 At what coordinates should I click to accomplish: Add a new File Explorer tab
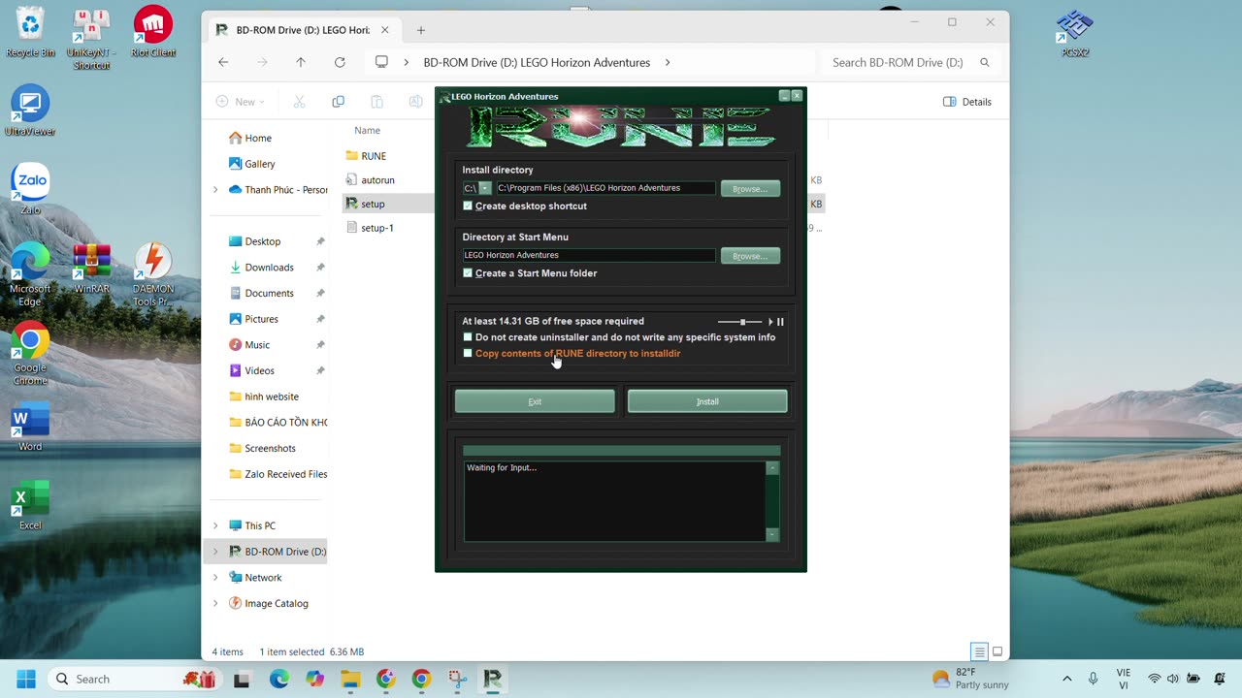tap(420, 30)
